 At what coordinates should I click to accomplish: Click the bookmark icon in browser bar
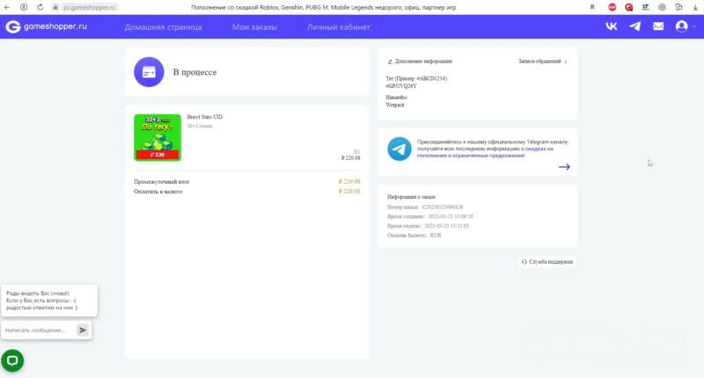tap(592, 7)
